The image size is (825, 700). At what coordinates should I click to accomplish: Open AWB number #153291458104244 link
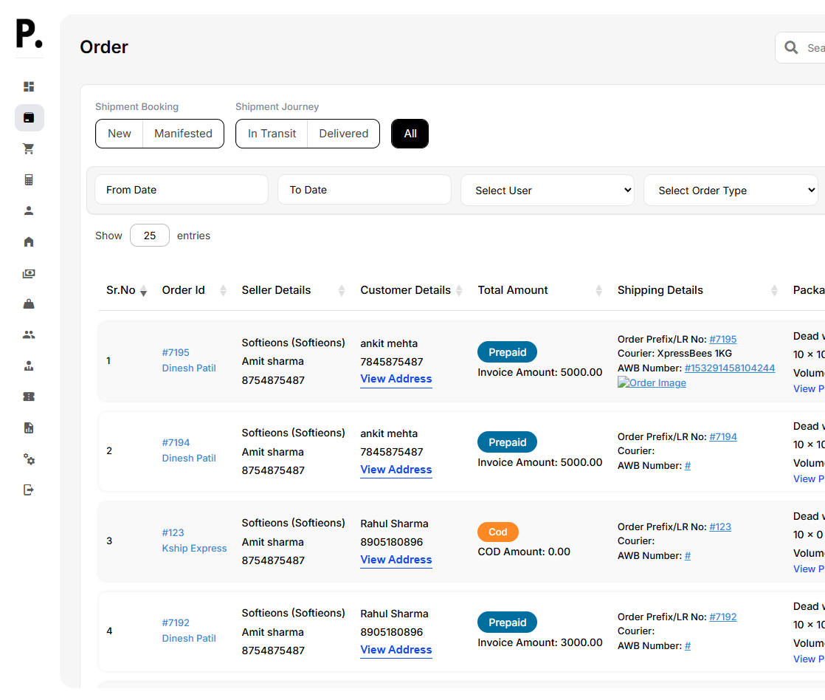tap(729, 368)
